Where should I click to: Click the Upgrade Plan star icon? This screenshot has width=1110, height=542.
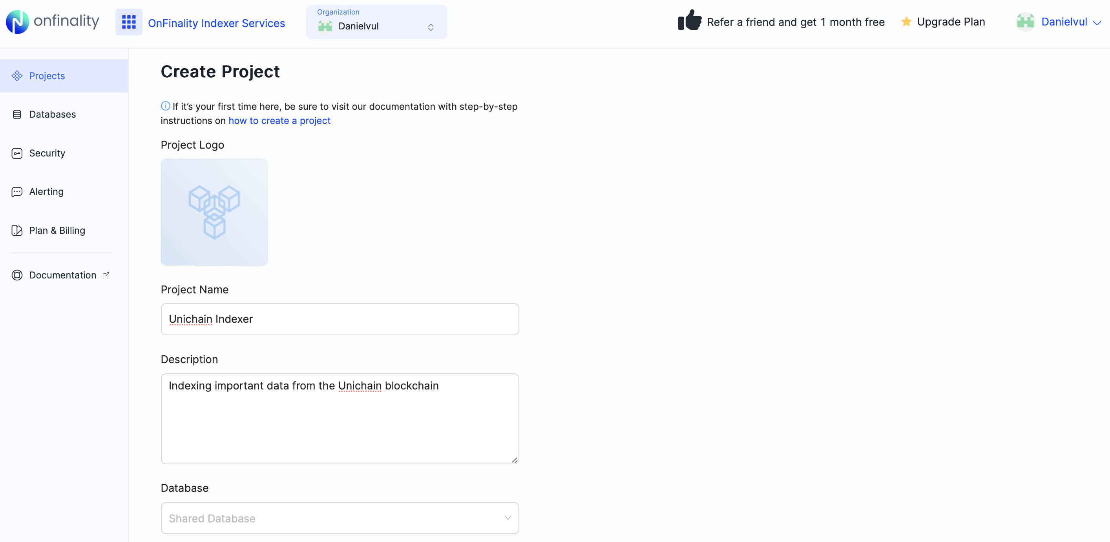point(906,22)
